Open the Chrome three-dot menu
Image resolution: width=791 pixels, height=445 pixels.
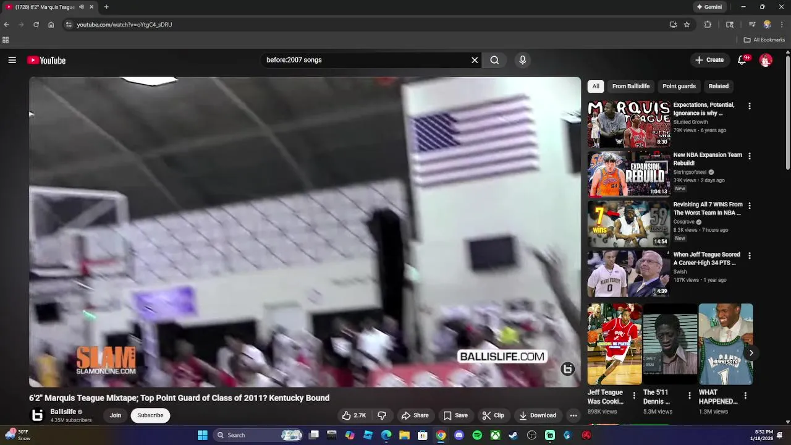click(782, 25)
